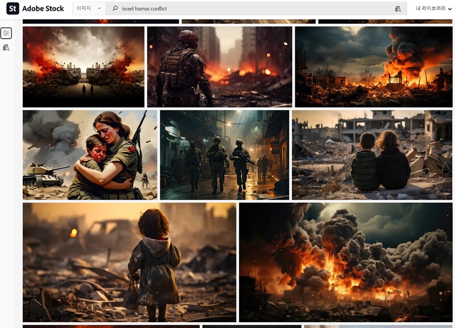Click the visual search camera icon
The width and height of the screenshot is (455, 328).
pos(398,9)
